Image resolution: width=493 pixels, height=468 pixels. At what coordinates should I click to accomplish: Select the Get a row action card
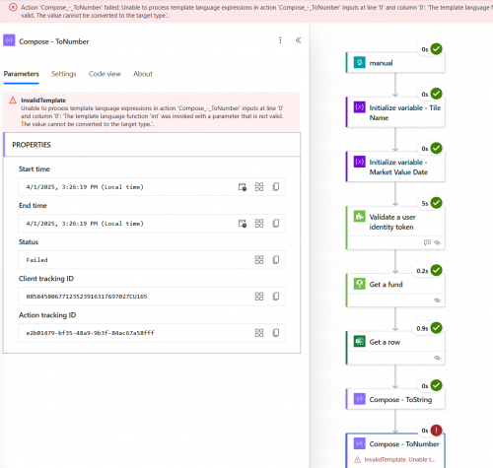[395, 348]
